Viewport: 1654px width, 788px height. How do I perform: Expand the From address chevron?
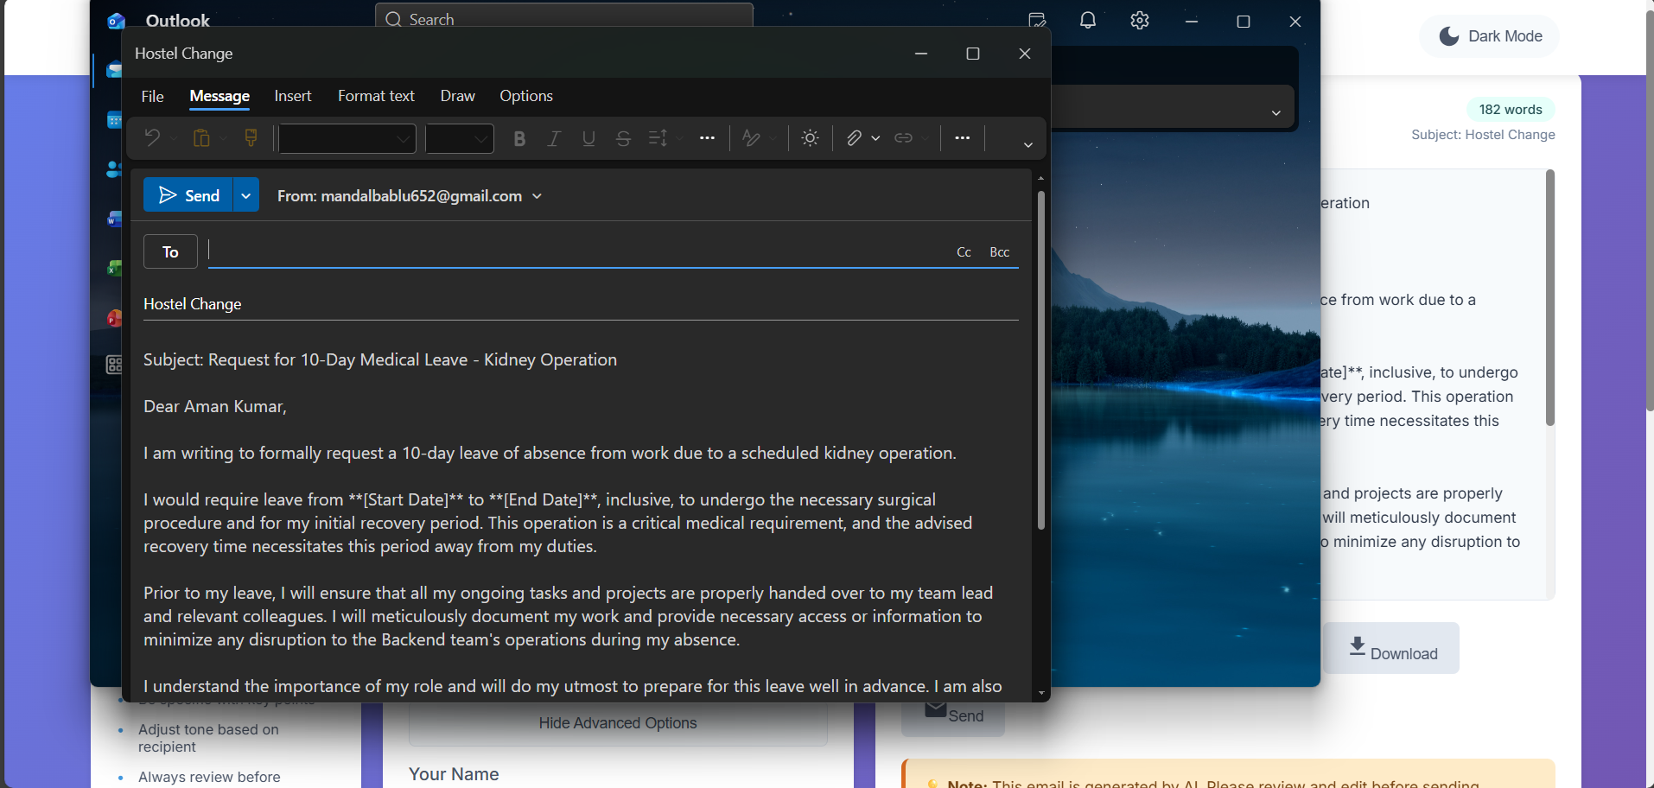pos(537,196)
